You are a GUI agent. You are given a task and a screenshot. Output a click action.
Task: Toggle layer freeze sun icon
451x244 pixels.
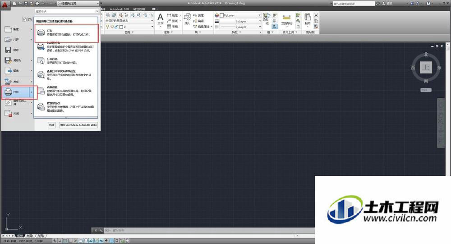point(112,27)
